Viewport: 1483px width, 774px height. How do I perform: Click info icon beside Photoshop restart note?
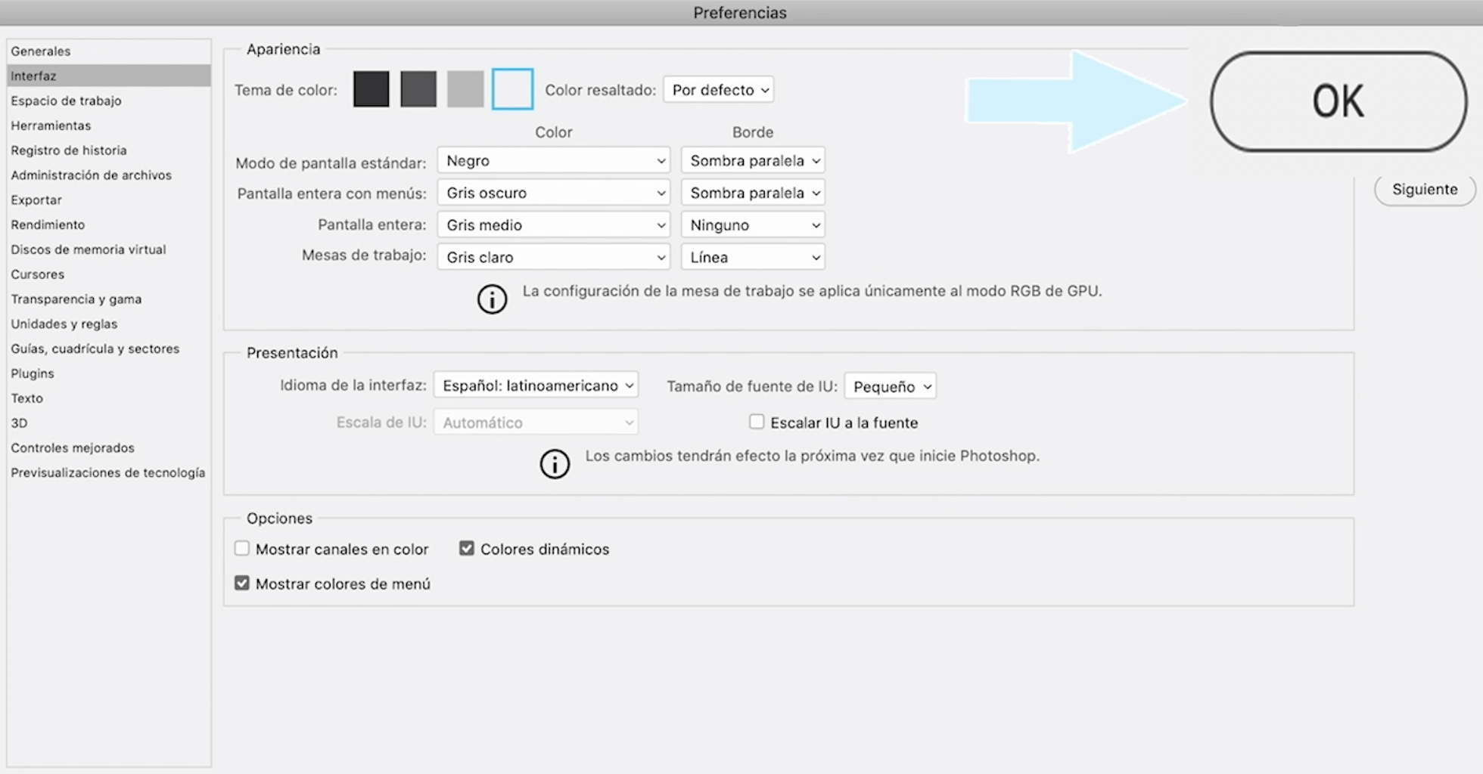point(555,463)
